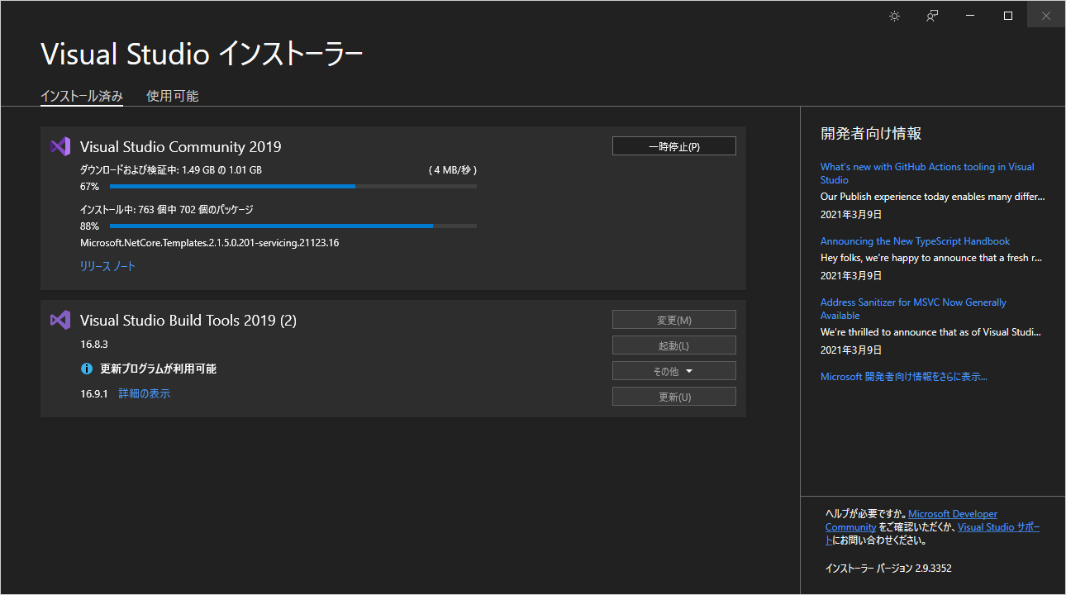The image size is (1066, 595).
Task: Open 詳細の表示 link for version 16.9.1
Action: [145, 394]
